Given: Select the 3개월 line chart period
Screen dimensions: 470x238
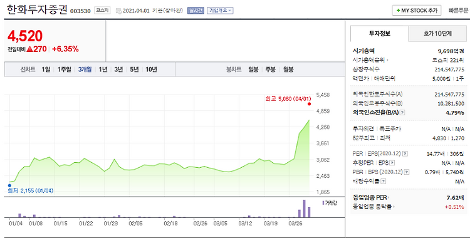Looking at the screenshot, I should (x=85, y=70).
